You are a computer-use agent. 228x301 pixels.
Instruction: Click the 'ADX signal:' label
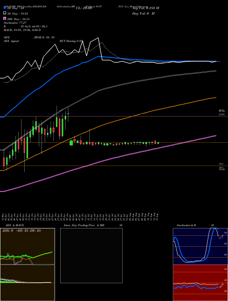[x=11, y=41]
